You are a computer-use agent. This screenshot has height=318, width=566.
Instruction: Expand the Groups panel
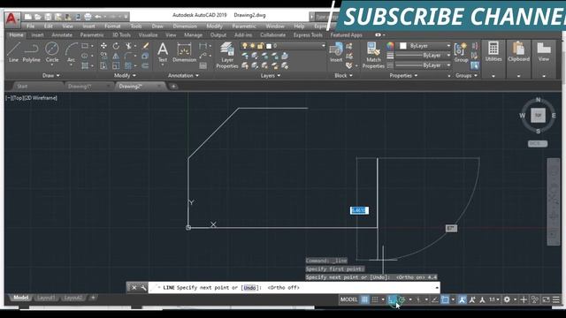click(x=466, y=75)
